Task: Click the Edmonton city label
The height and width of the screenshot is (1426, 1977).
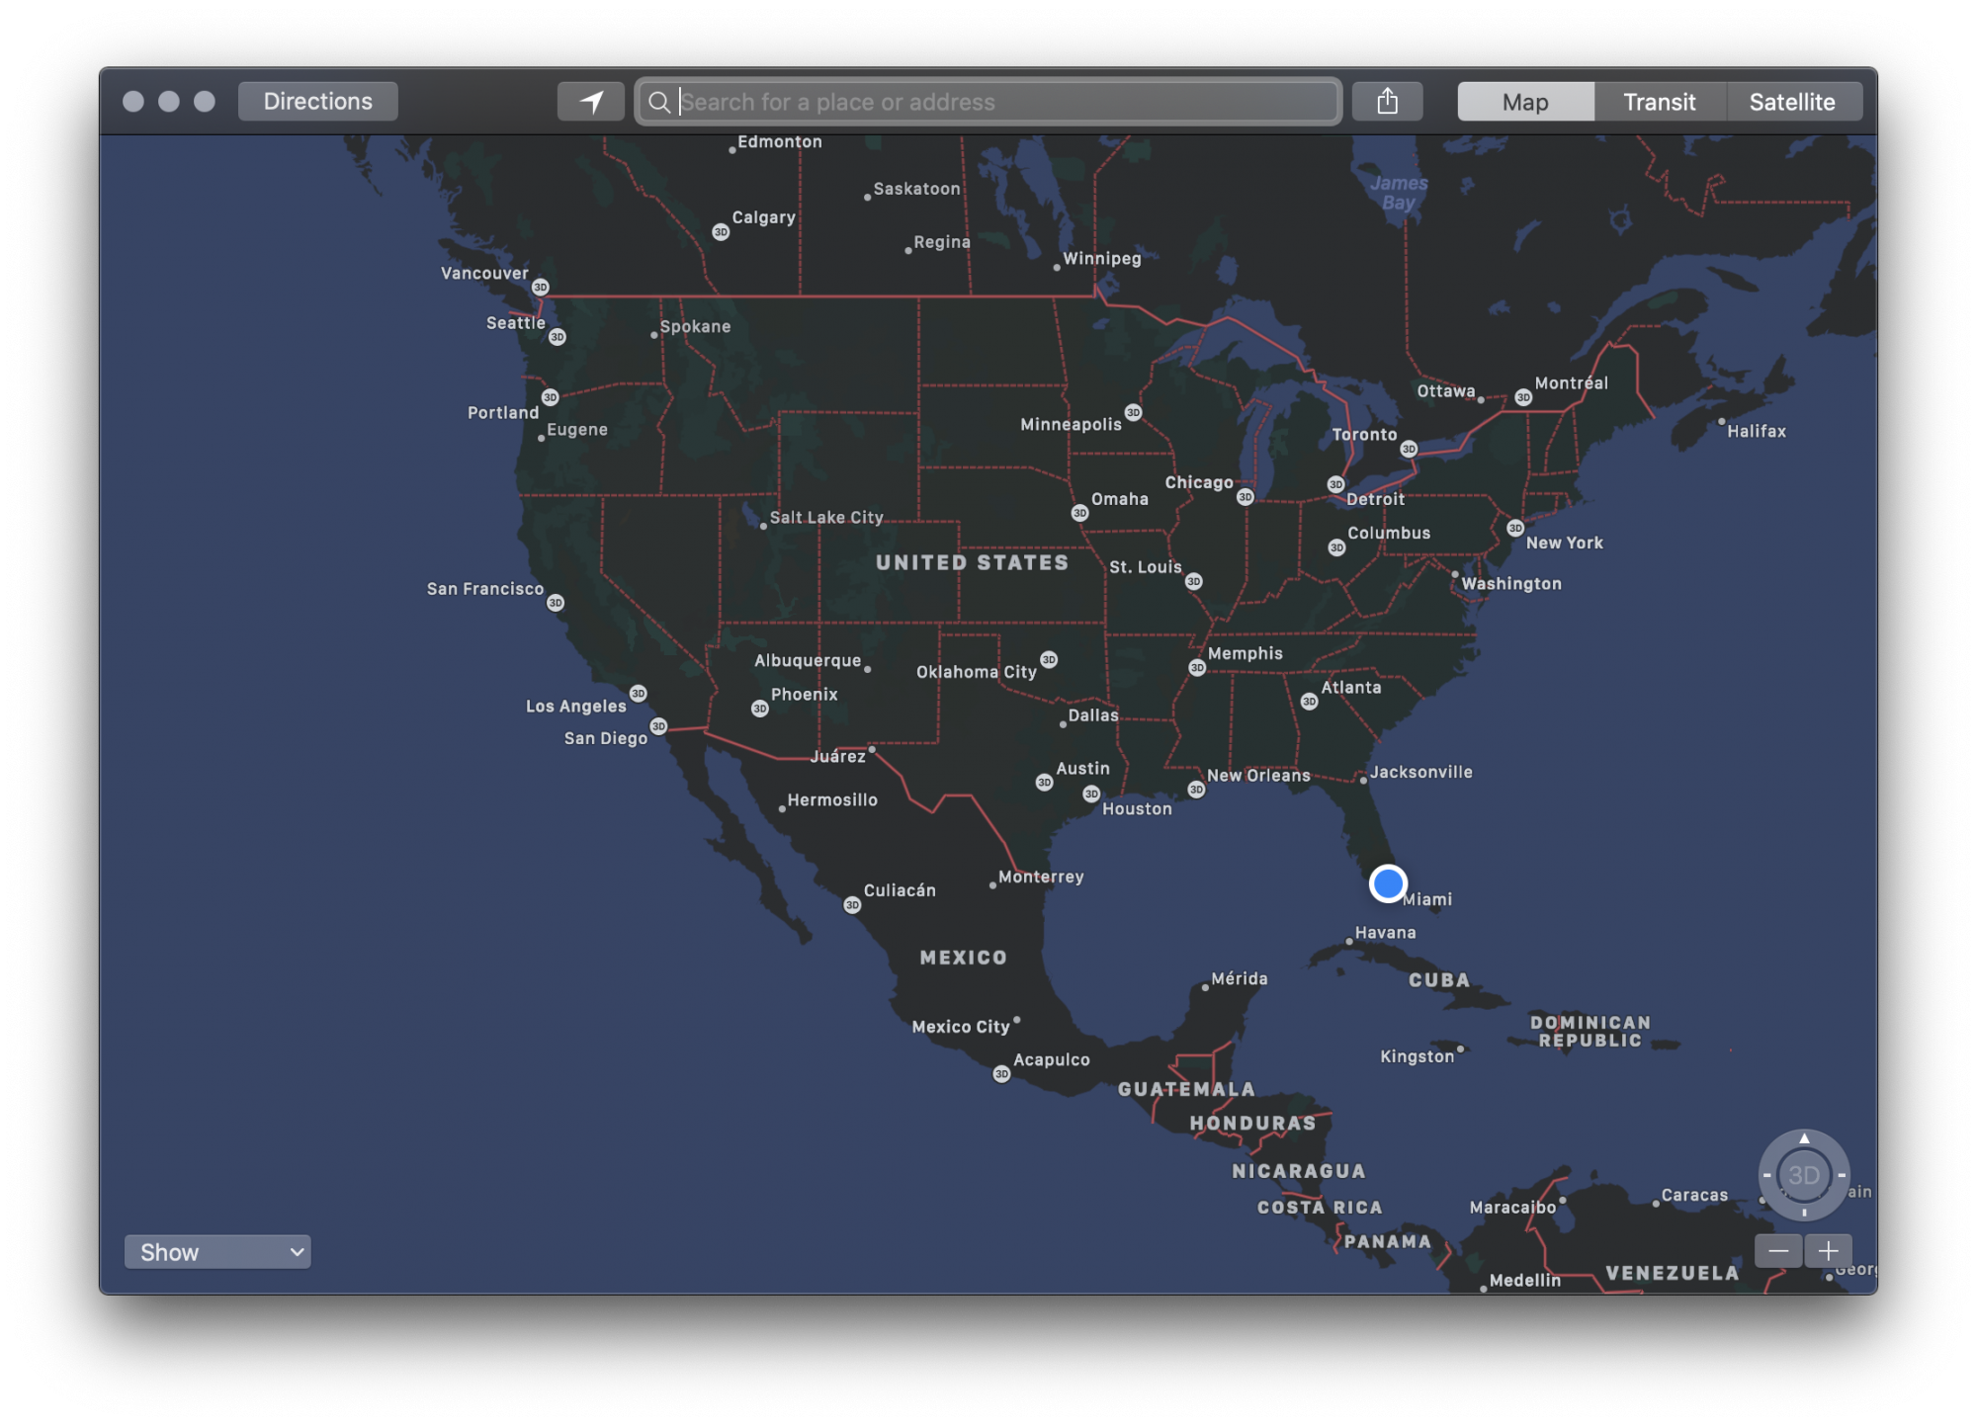Action: pyautogui.click(x=780, y=142)
